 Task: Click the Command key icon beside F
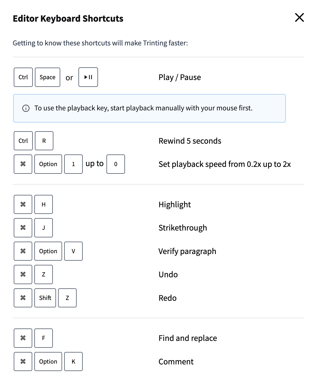click(x=23, y=338)
